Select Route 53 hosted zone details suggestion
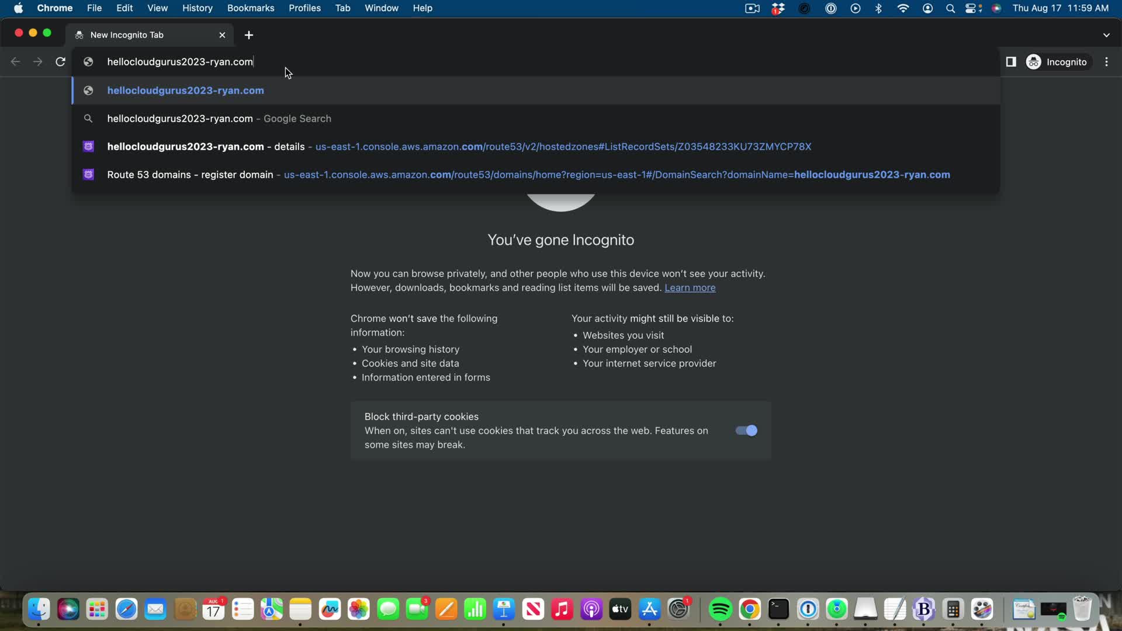Viewport: 1122px width, 631px height. 459,147
